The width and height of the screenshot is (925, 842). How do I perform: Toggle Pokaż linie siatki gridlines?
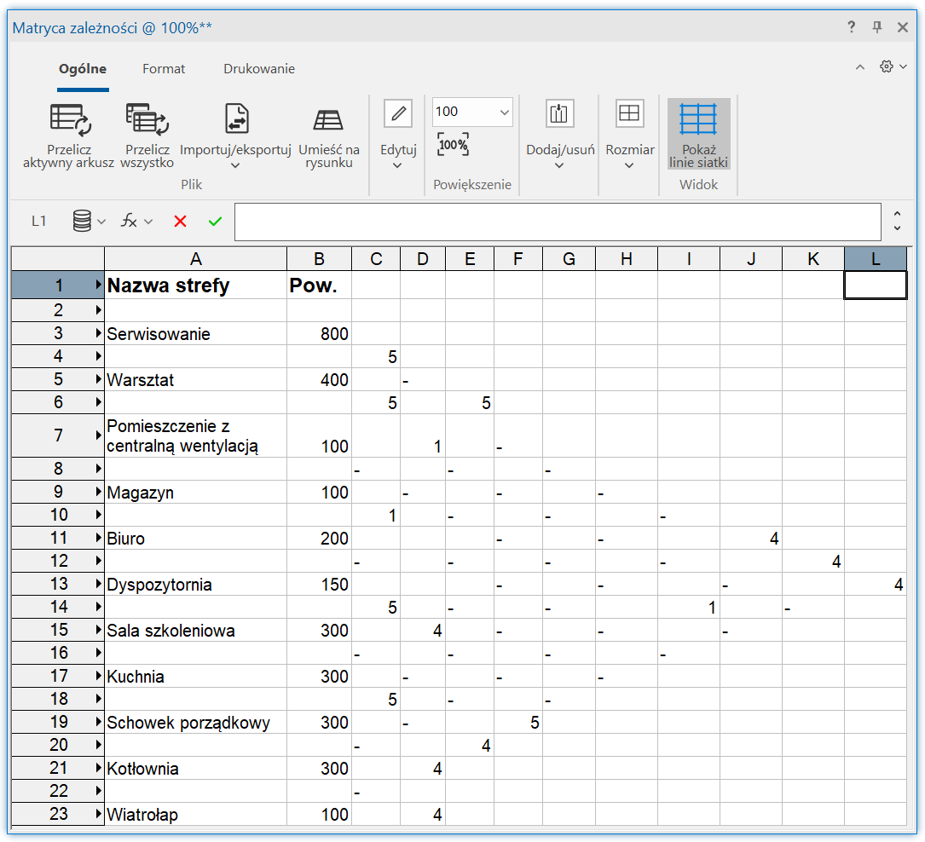(698, 134)
